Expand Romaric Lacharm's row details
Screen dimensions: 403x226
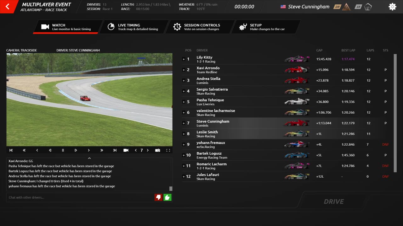click(184, 166)
